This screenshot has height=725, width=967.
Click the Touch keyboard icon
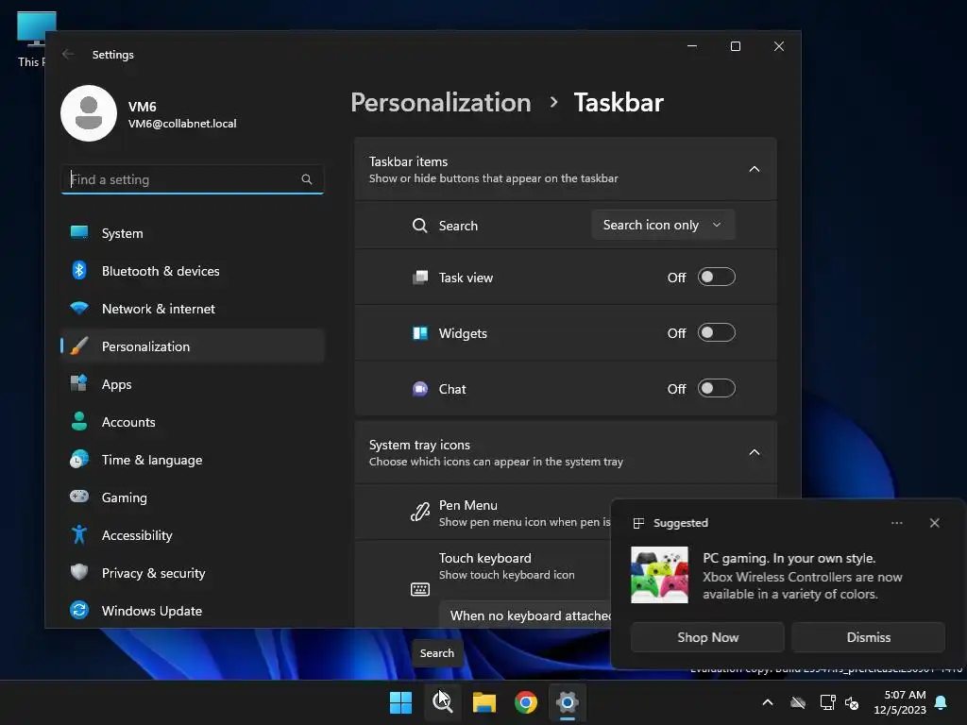coord(420,589)
